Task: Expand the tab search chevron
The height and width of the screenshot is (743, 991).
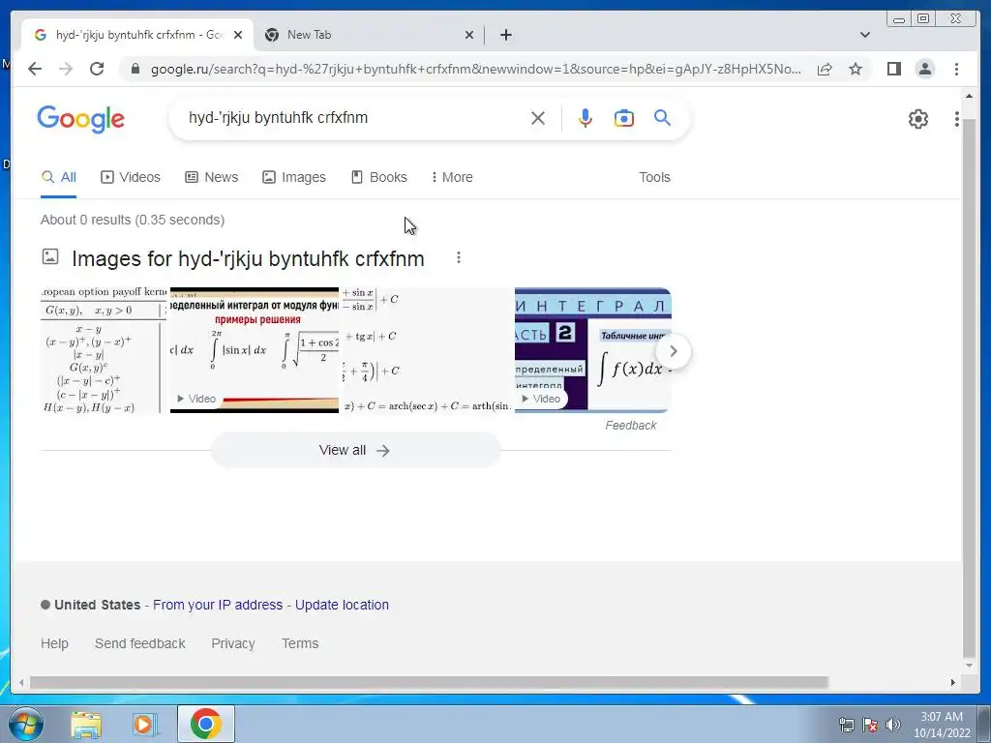Action: point(865,35)
